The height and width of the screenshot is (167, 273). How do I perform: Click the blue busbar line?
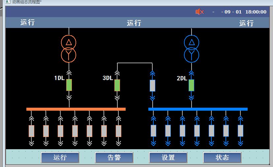198,109
